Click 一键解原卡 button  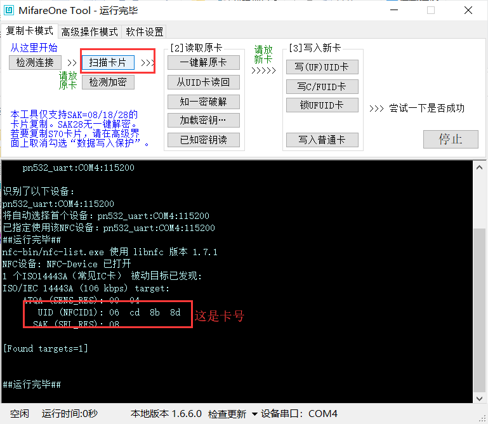(x=204, y=63)
